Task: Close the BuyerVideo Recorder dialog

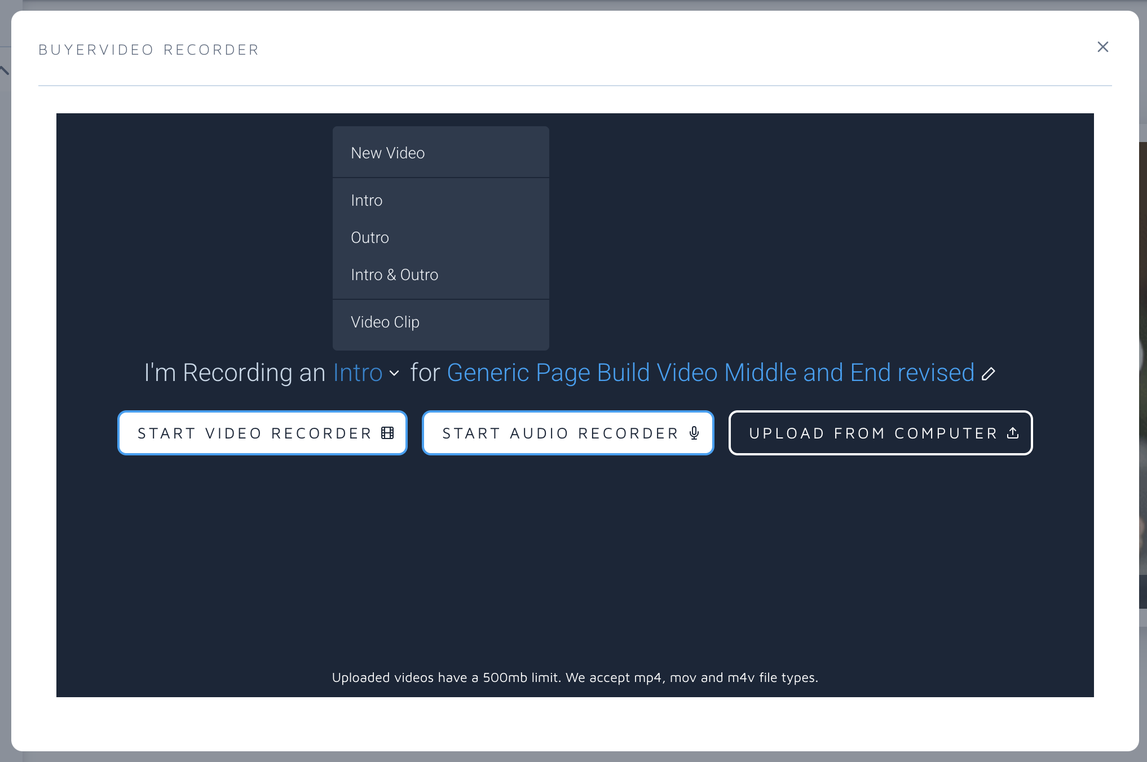Action: [x=1102, y=47]
